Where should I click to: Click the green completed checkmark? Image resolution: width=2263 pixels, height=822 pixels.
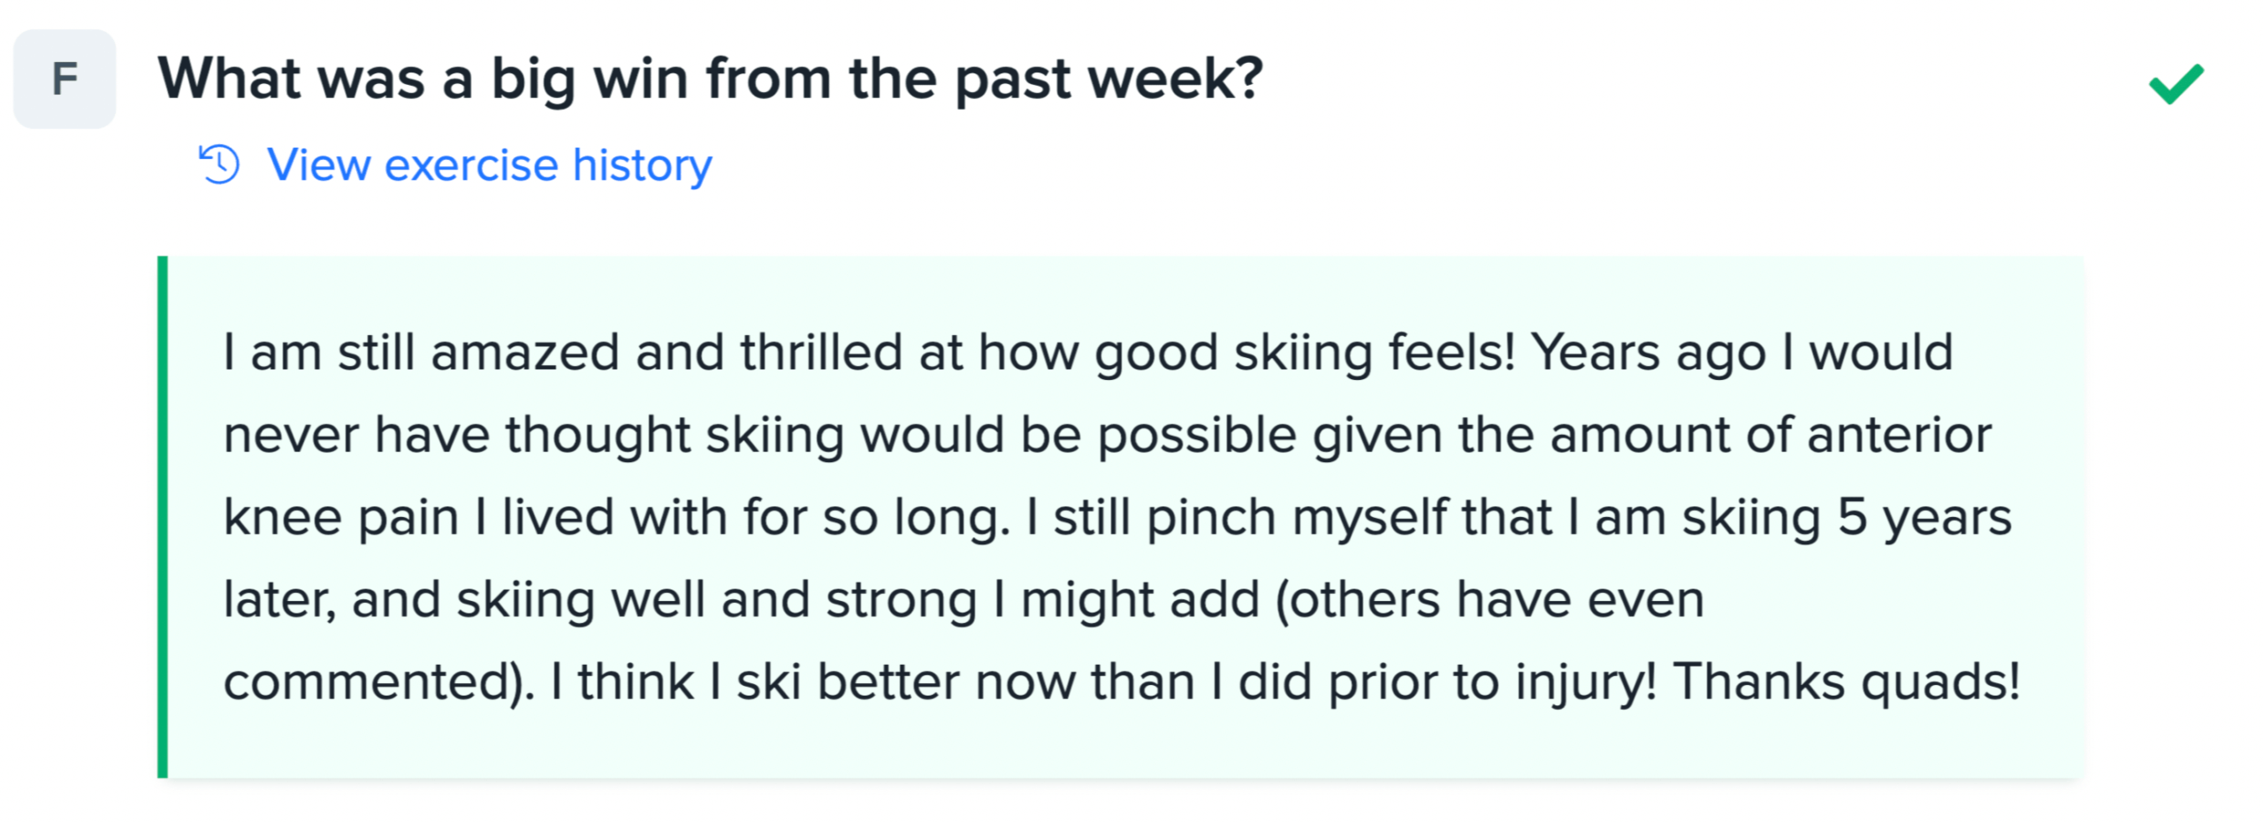pos(2175,84)
